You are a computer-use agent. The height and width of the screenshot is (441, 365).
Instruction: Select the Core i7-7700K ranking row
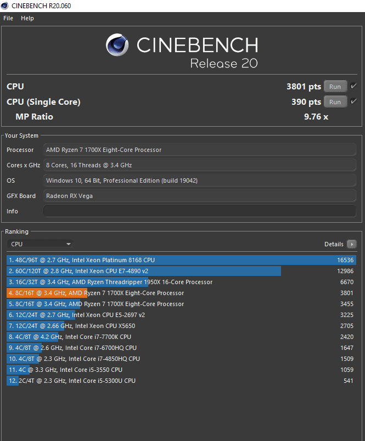click(x=181, y=337)
